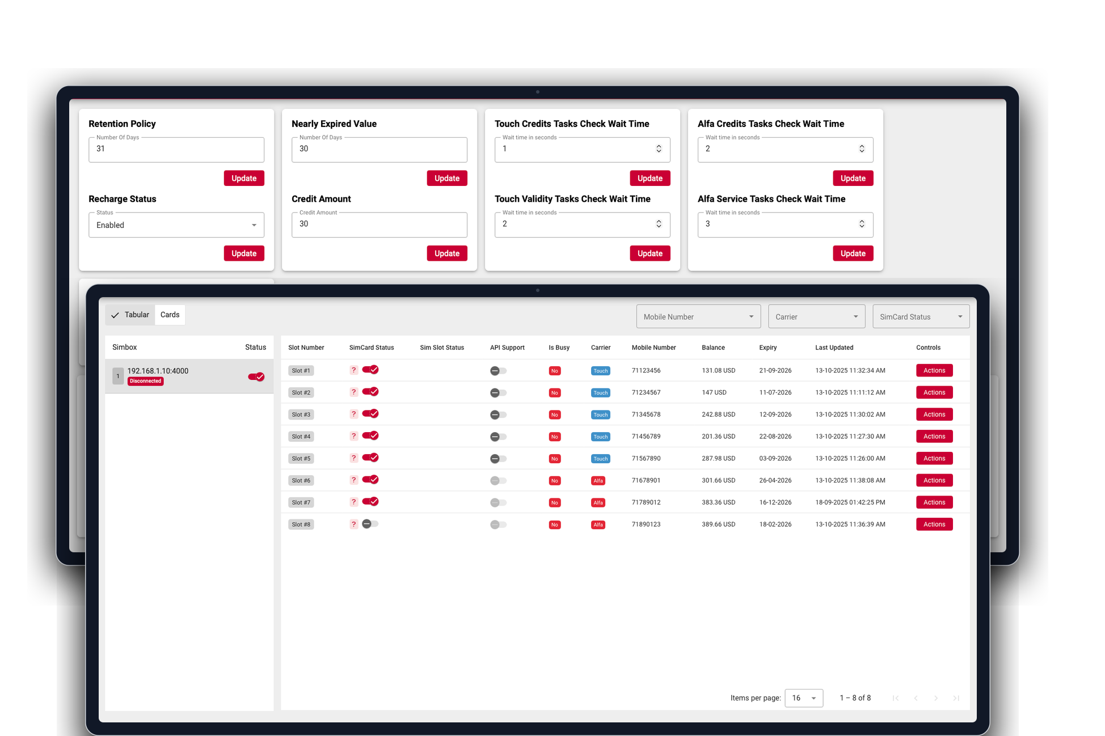Toggle SimCard status switch for Slot #3
The height and width of the screenshot is (736, 1105).
(x=370, y=414)
